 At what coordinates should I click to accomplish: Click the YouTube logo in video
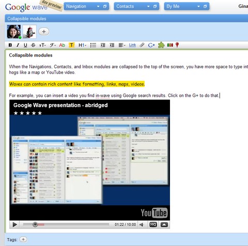coord(154,213)
